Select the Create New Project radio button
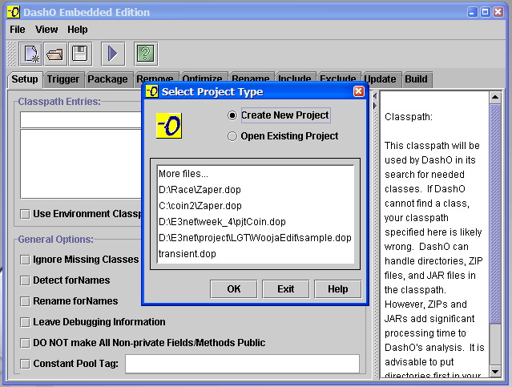Image resolution: width=512 pixels, height=387 pixels. (x=232, y=115)
